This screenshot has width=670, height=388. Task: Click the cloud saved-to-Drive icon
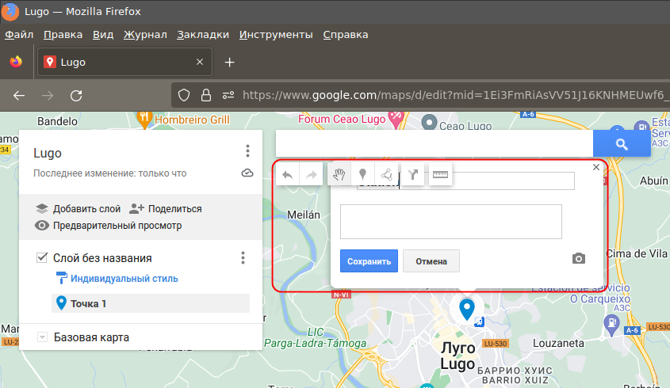247,173
